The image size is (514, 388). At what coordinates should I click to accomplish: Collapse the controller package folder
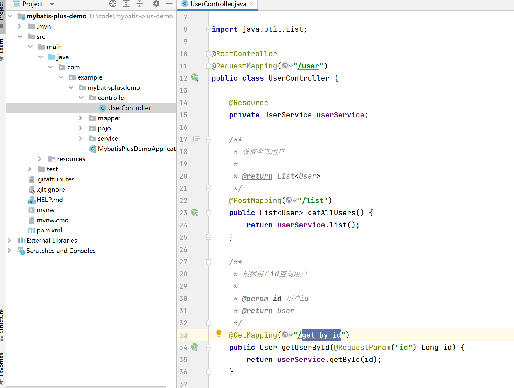coord(81,98)
